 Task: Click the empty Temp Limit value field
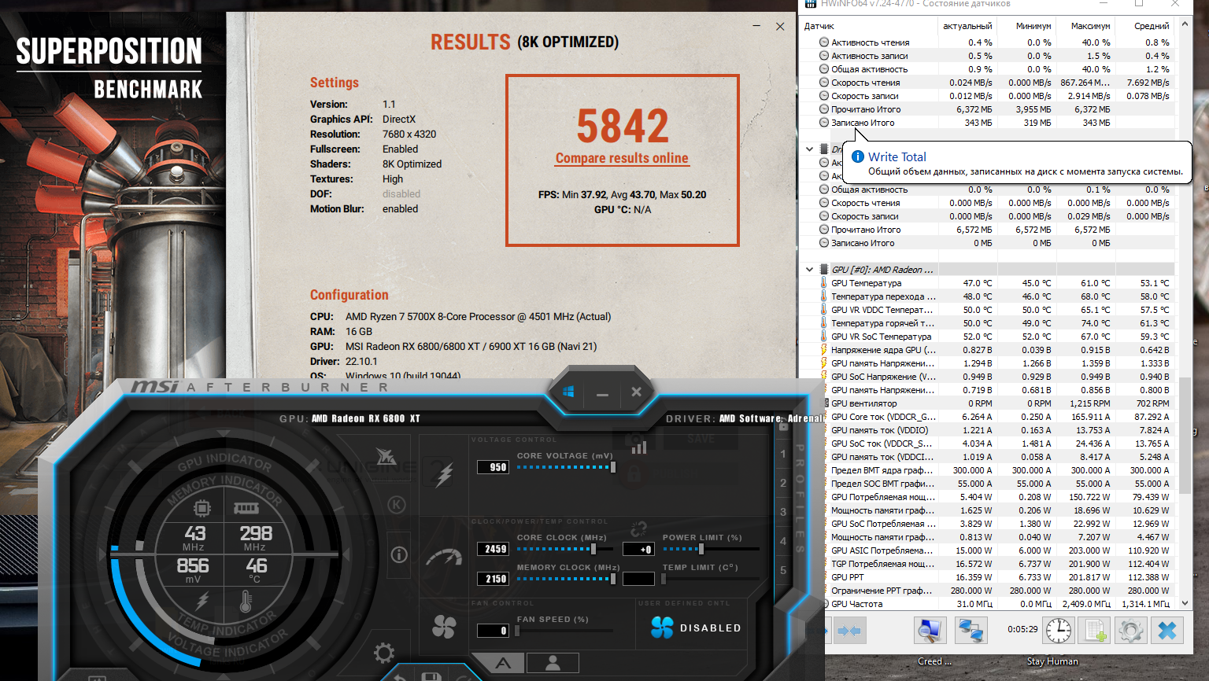[638, 579]
